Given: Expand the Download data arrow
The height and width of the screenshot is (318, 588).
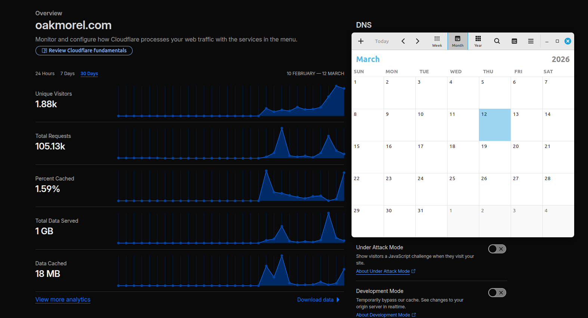Looking at the screenshot, I should point(338,300).
